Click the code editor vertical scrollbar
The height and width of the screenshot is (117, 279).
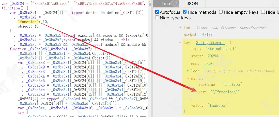pyautogui.click(x=150, y=58)
